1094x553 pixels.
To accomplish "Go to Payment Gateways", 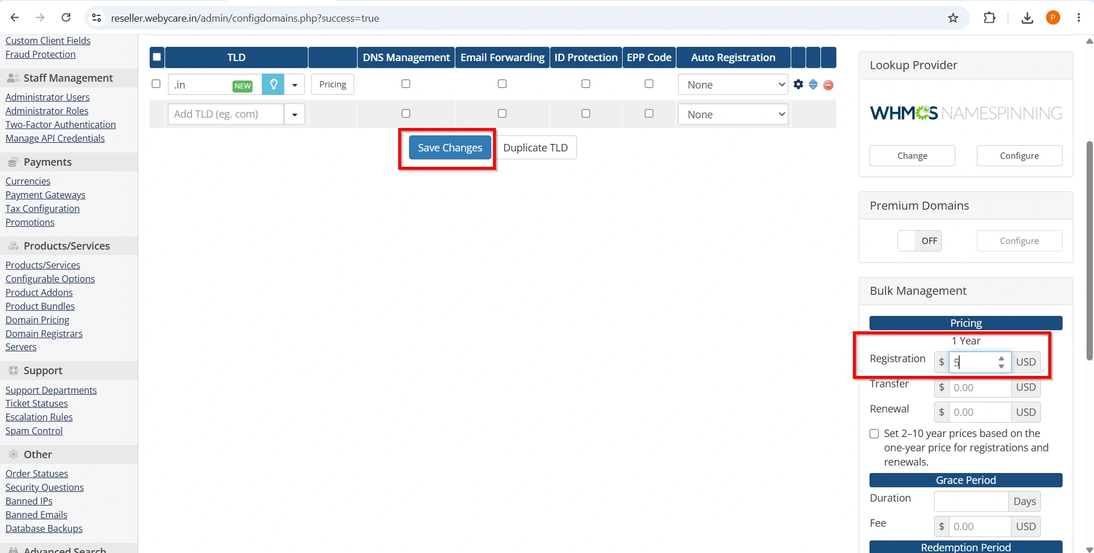I will (45, 195).
